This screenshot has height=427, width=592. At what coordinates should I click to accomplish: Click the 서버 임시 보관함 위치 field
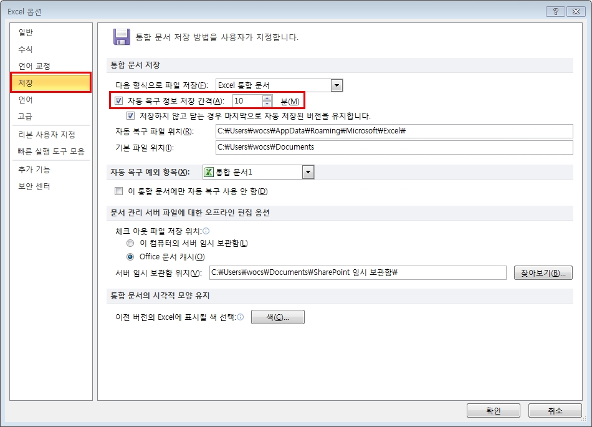pos(358,272)
